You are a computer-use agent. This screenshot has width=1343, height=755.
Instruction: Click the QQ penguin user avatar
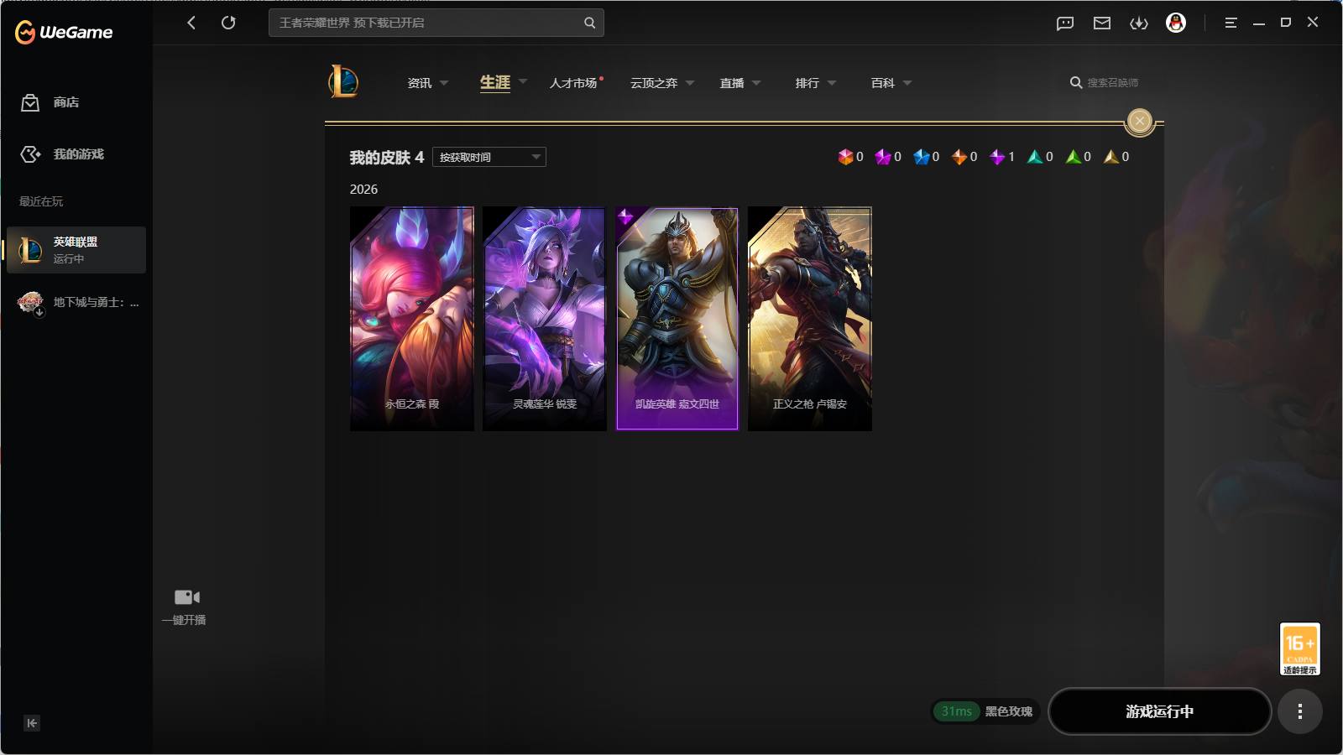pyautogui.click(x=1176, y=23)
